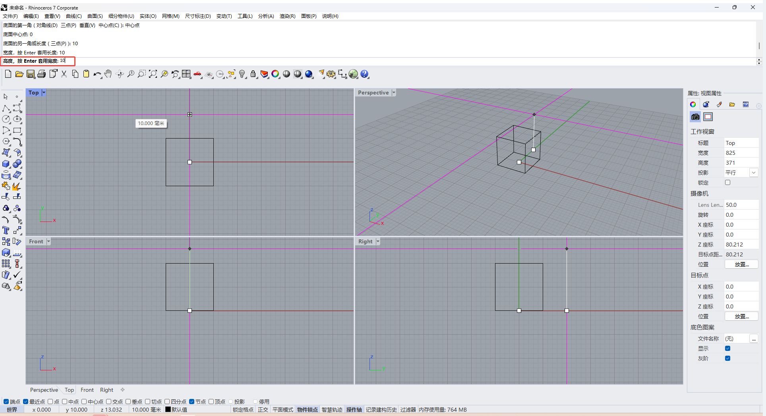Toggle the 灰阶 checkbox in properties
Image resolution: width=766 pixels, height=416 pixels.
tap(727, 358)
